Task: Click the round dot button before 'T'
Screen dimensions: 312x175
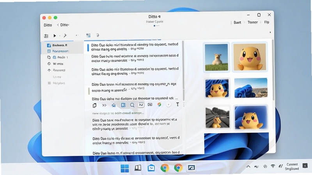Action: [x=168, y=105]
